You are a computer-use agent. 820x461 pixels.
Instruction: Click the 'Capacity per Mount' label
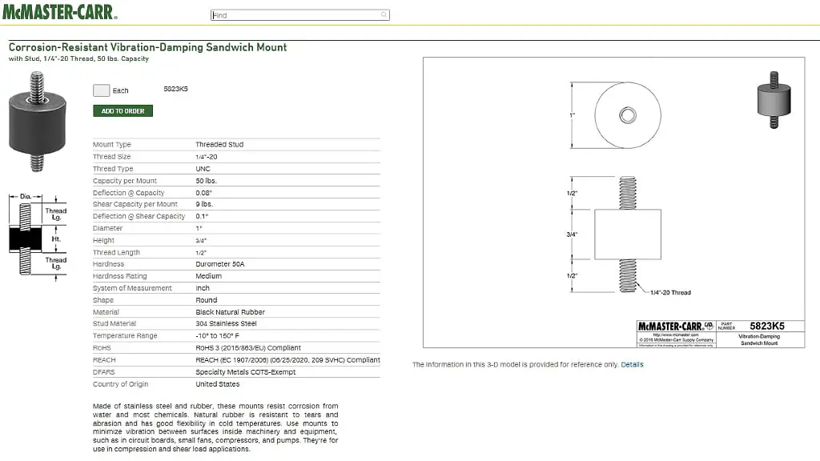click(124, 180)
